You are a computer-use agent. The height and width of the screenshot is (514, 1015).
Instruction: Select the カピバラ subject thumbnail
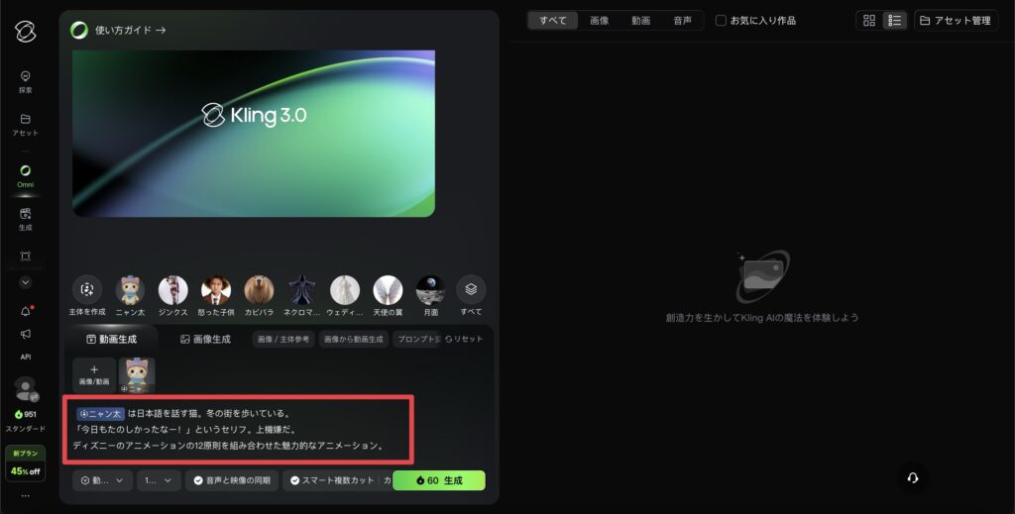[x=259, y=289]
